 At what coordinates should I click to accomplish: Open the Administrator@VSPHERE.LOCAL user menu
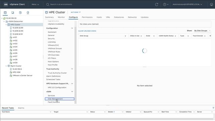point(187,4)
